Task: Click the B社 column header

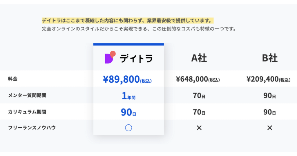Action: [x=270, y=58]
